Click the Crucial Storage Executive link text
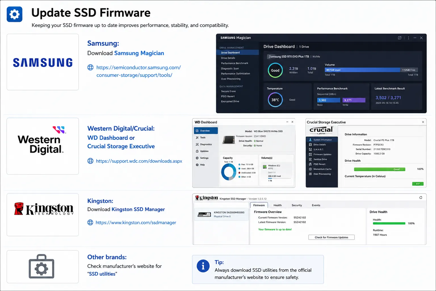This screenshot has height=291, width=436. click(x=121, y=146)
